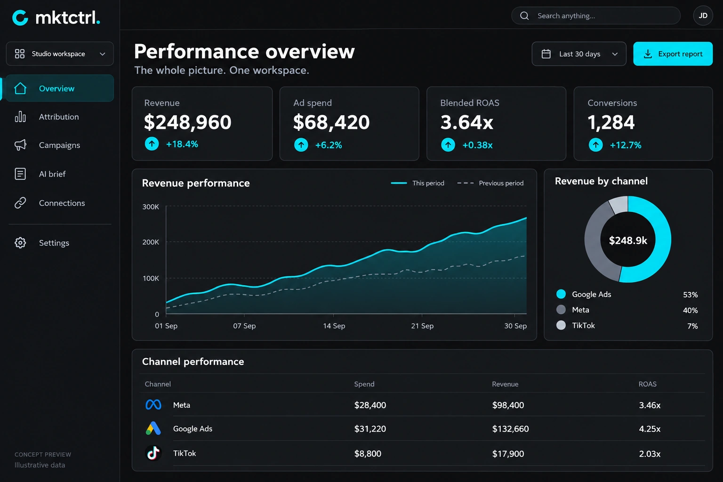Open Attribution in the sidebar

[x=59, y=117]
